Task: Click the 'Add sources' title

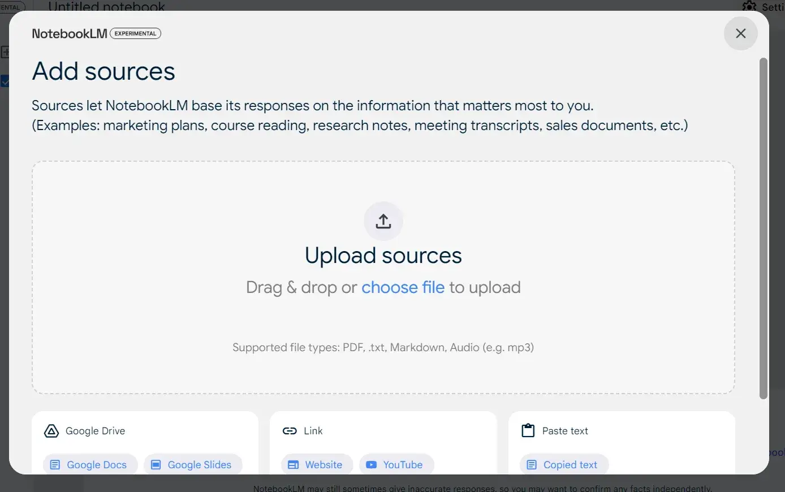Action: click(x=103, y=71)
